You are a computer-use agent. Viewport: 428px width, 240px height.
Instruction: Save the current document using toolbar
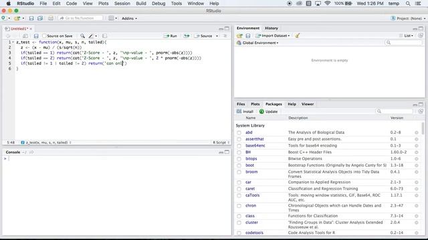(x=31, y=18)
